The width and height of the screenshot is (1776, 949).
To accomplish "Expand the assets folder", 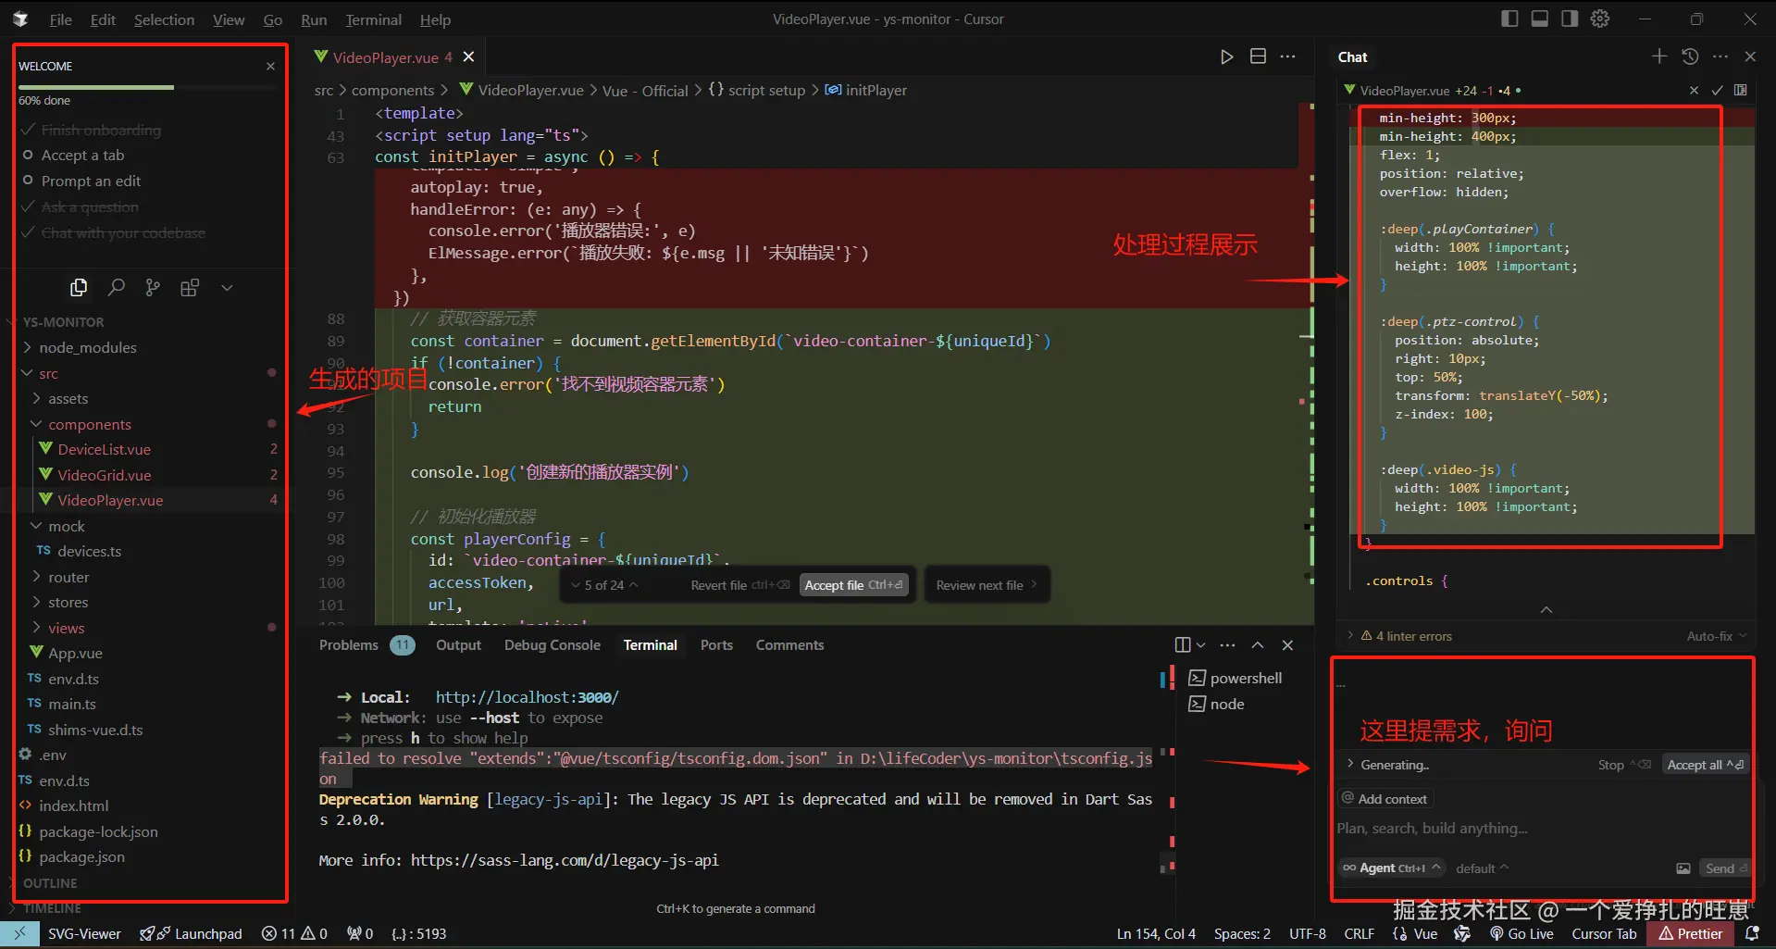I will coord(68,398).
